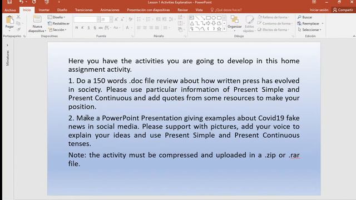Image resolution: width=356 pixels, height=200 pixels.
Task: Click the Ribbon display options icon
Action: click(x=314, y=2)
